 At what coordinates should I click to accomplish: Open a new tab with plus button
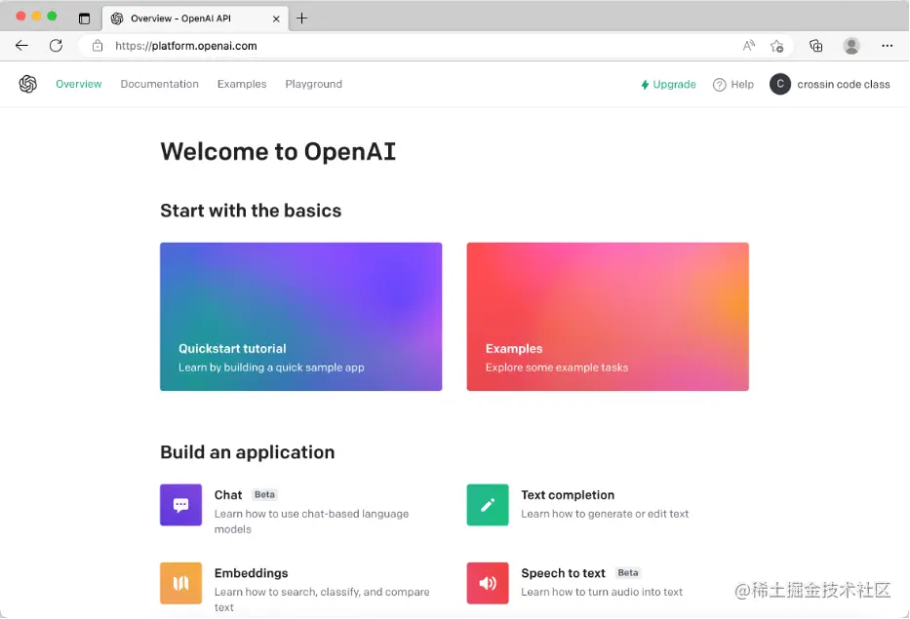[301, 19]
